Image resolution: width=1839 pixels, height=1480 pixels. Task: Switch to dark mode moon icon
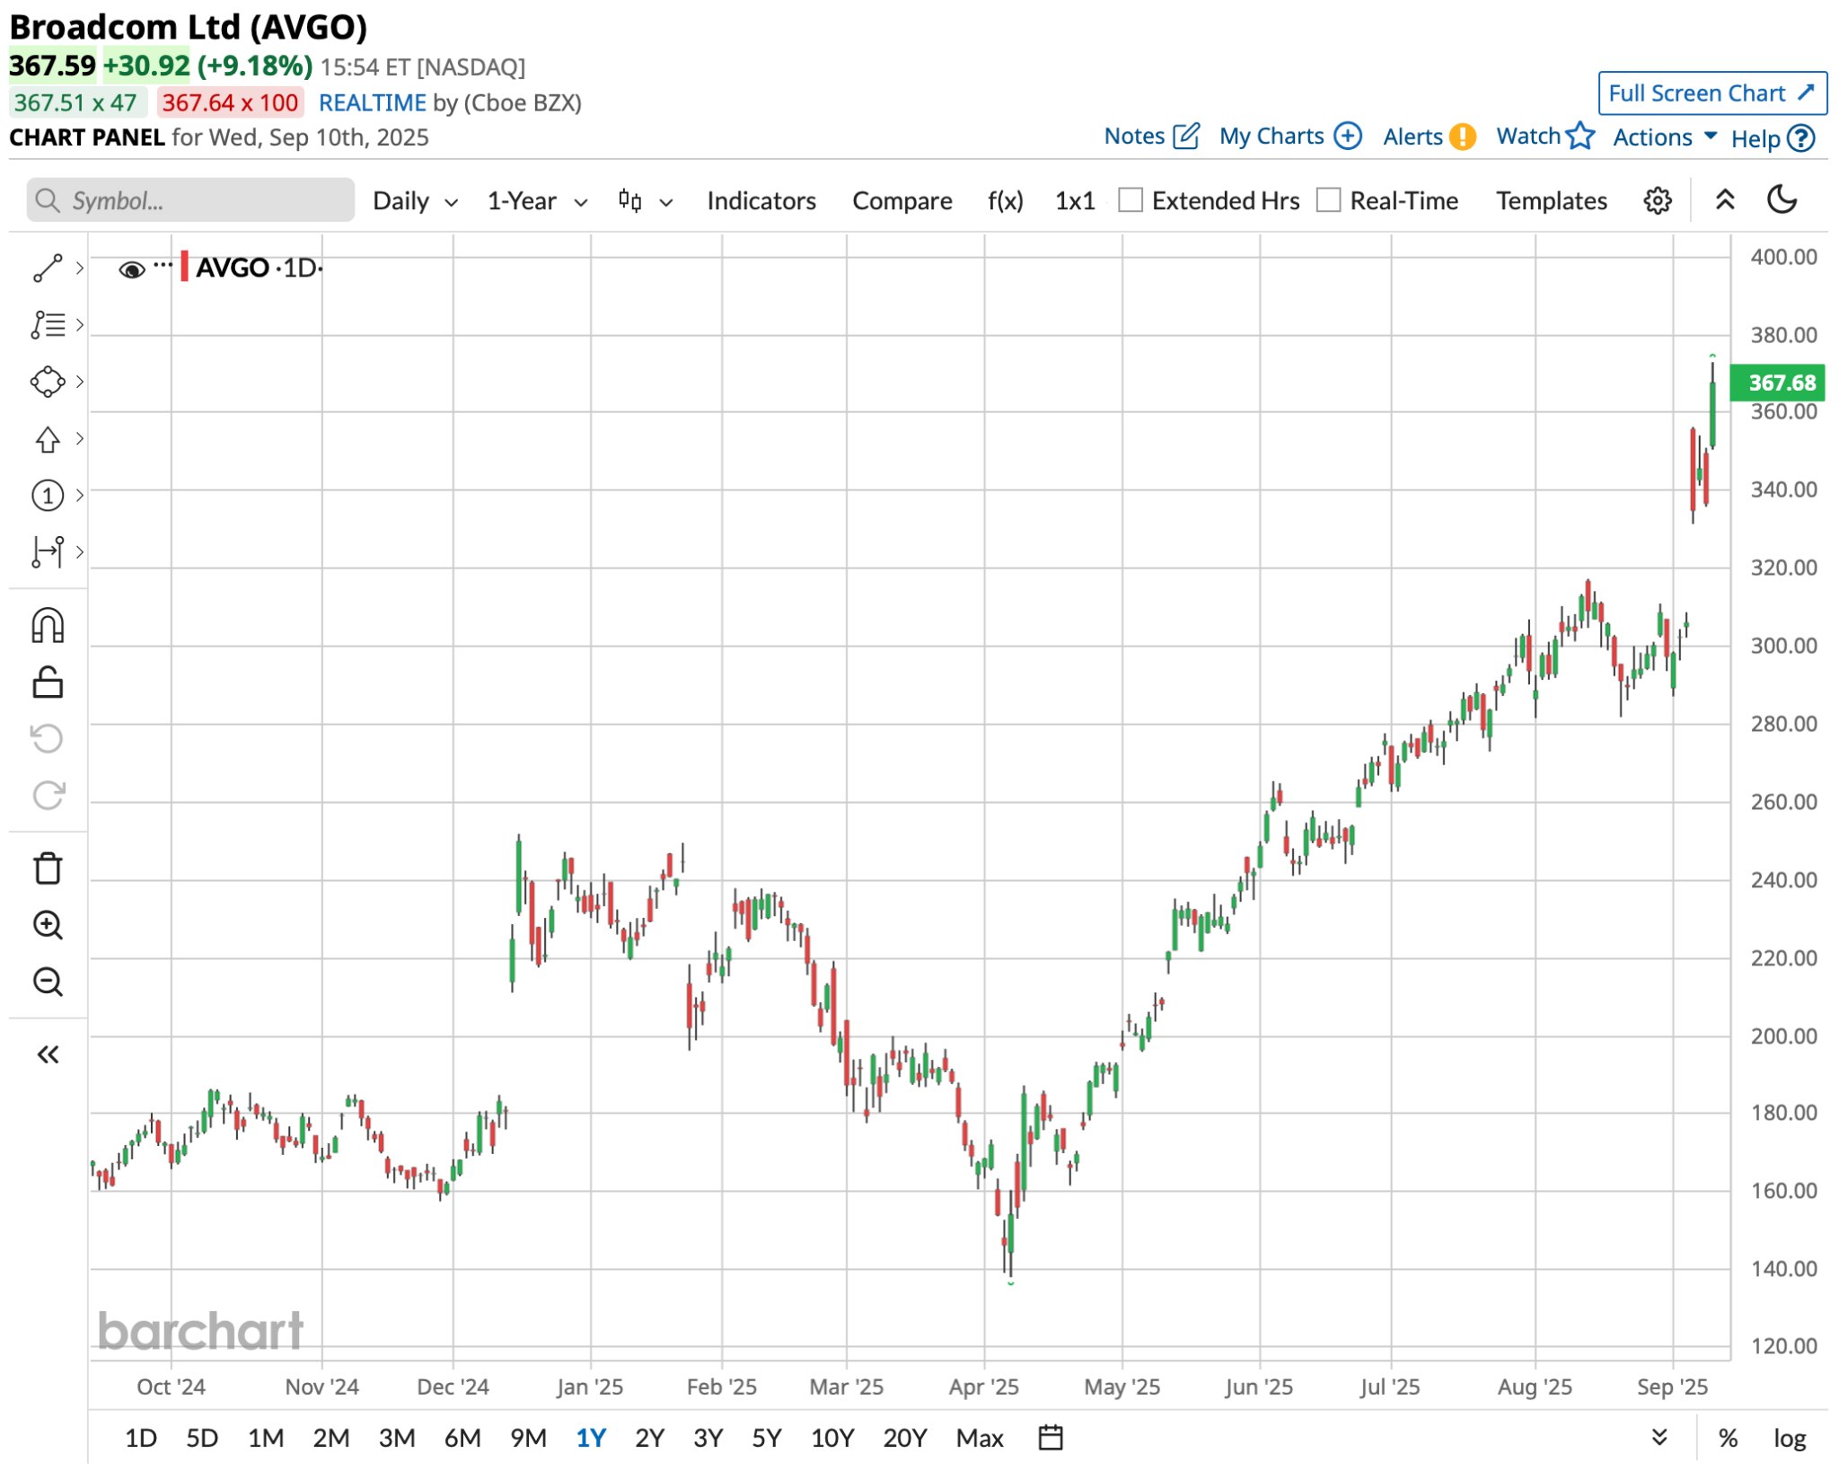pyautogui.click(x=1782, y=199)
